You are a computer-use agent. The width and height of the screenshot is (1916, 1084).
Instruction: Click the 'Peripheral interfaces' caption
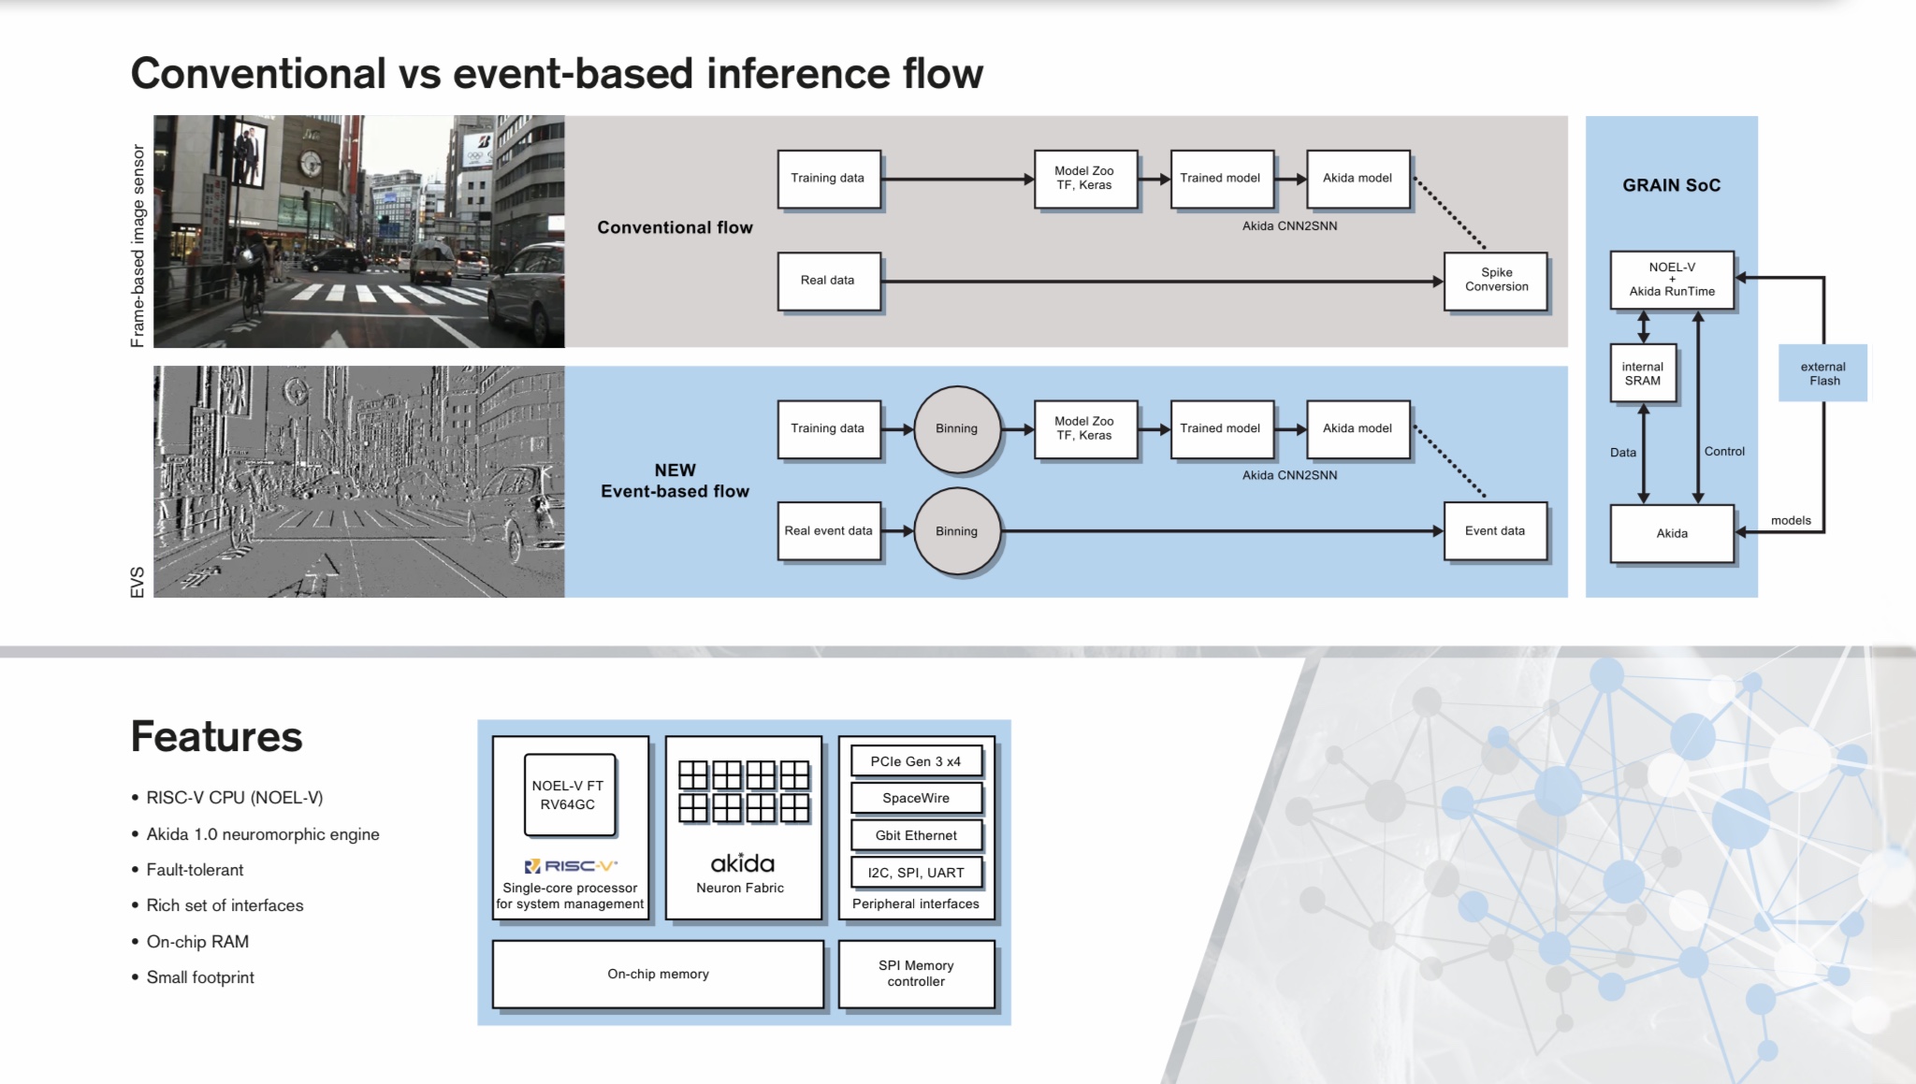(916, 904)
